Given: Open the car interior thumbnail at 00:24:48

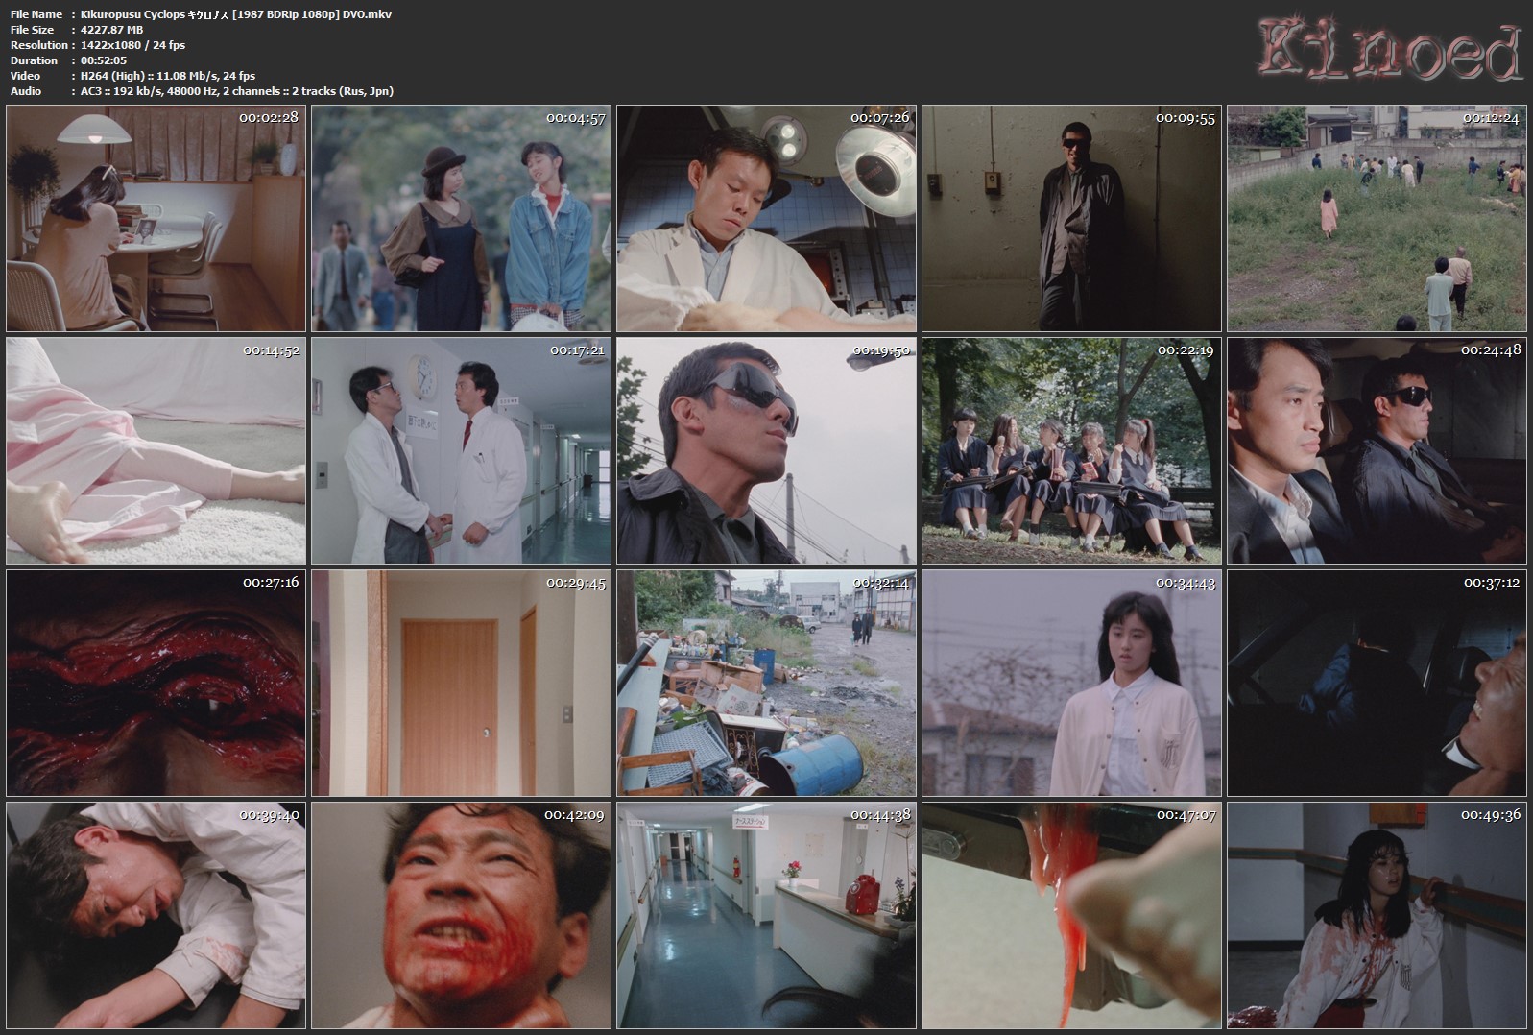Looking at the screenshot, I should [x=1377, y=451].
